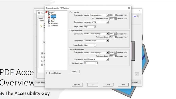Click Page Setup button in Print dialog
Screen dimensions: 176x99
(x=40, y=82)
